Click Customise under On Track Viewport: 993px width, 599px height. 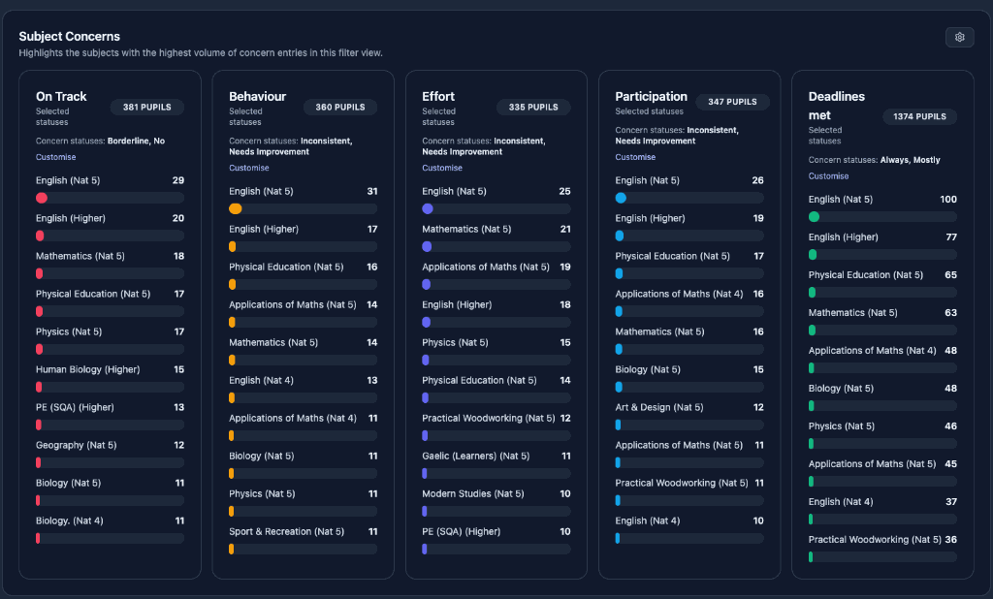click(55, 157)
